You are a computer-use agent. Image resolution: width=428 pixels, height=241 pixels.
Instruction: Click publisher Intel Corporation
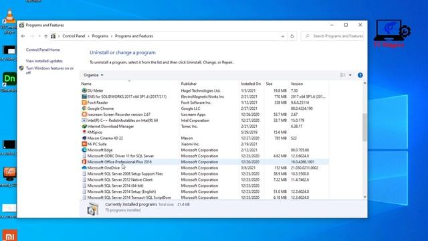pyautogui.click(x=195, y=120)
